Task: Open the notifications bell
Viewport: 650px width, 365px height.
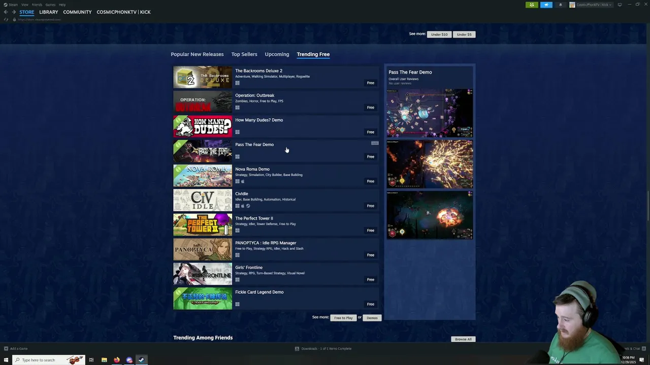Action: point(561,5)
